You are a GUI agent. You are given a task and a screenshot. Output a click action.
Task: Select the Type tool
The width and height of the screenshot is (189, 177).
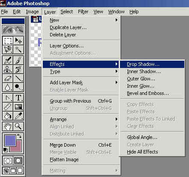(18, 98)
